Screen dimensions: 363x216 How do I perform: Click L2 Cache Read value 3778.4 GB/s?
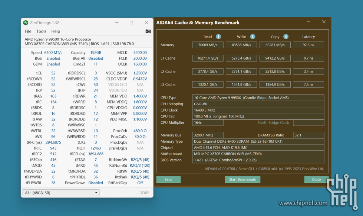tap(208, 72)
